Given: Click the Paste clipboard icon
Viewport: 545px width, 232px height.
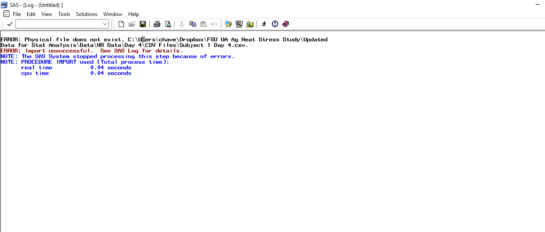Looking at the screenshot, I should 203,24.
